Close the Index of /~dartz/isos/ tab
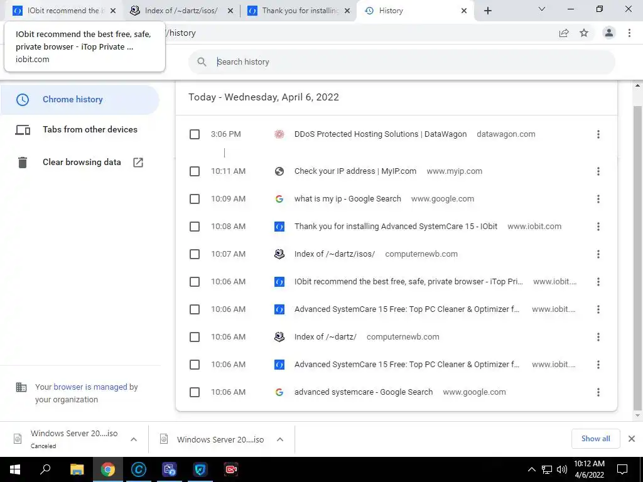Viewport: 643px width, 482px height. (x=230, y=11)
